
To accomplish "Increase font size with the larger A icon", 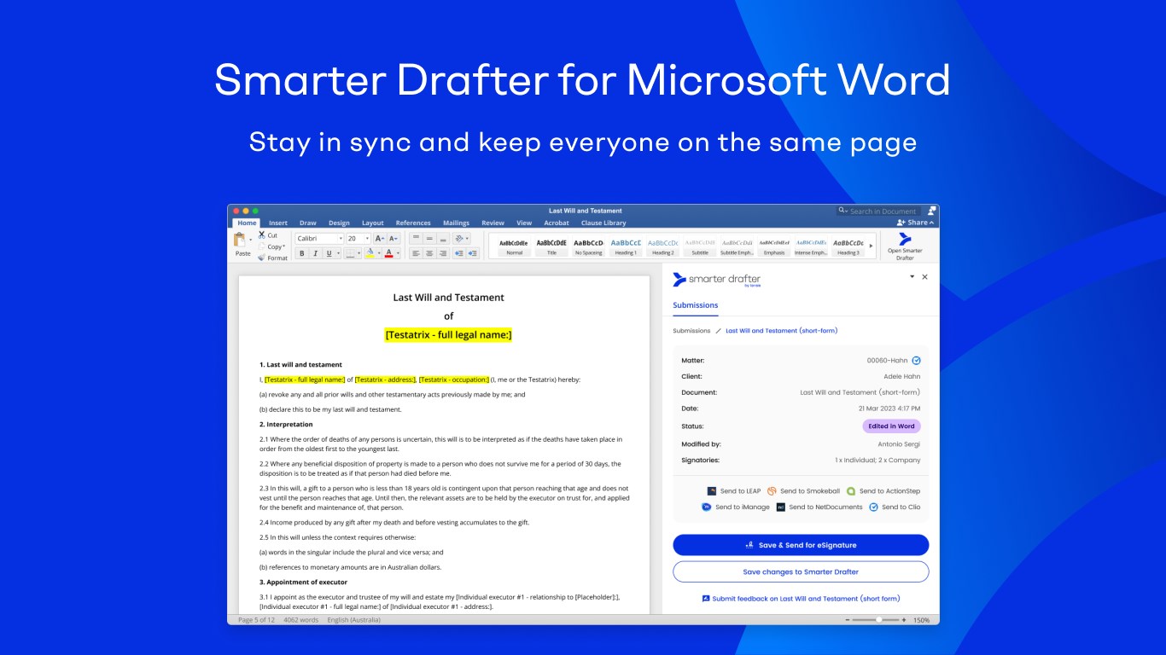I will click(x=380, y=239).
